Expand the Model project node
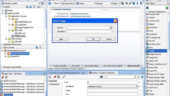This screenshot has width=170, height=96. click(x=3, y=11)
